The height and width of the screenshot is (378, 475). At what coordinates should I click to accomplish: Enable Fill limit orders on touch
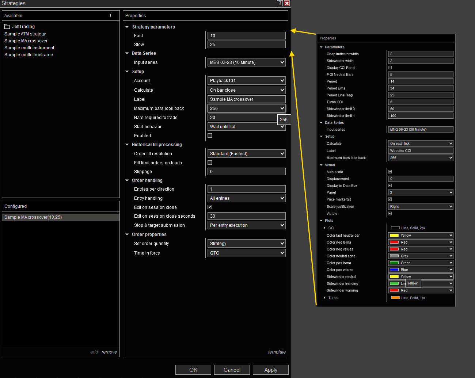click(210, 163)
